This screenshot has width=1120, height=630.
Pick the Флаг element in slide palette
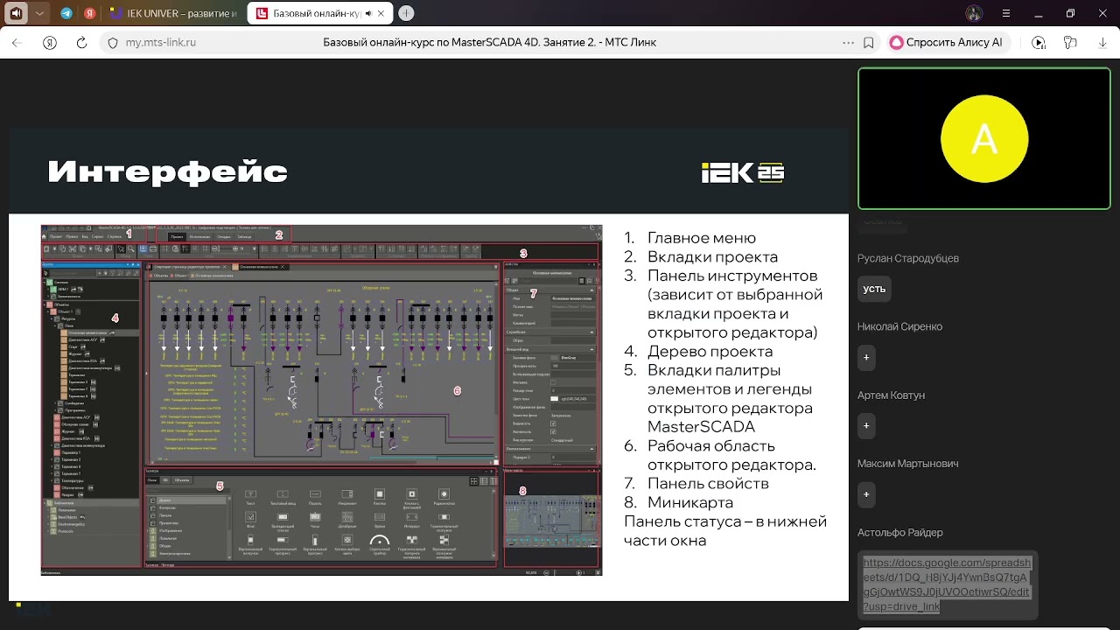[250, 520]
